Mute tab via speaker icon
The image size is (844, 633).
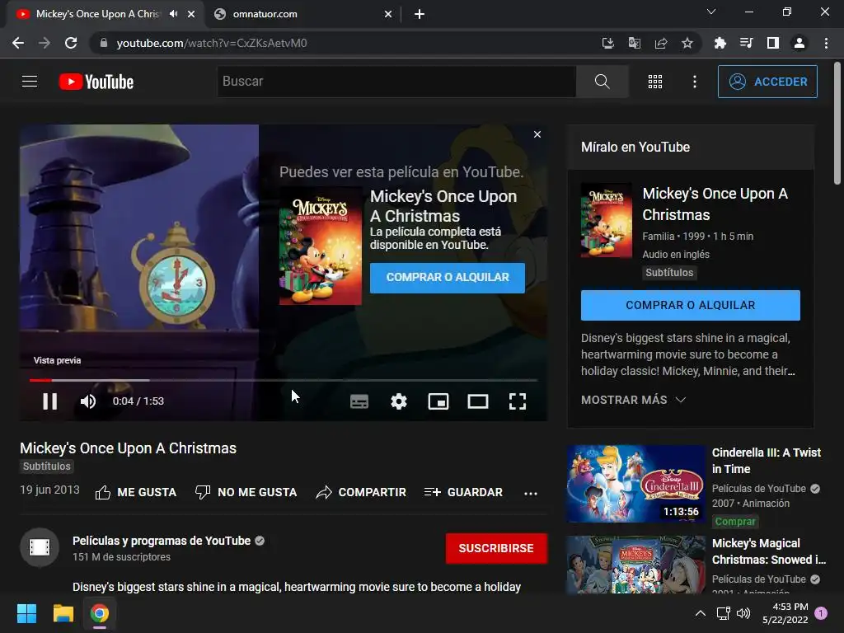coord(173,14)
